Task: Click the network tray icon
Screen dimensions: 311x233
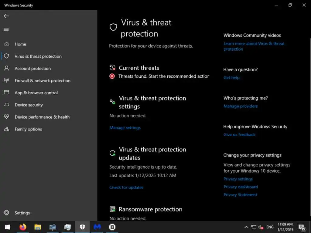Action: pos(254,227)
